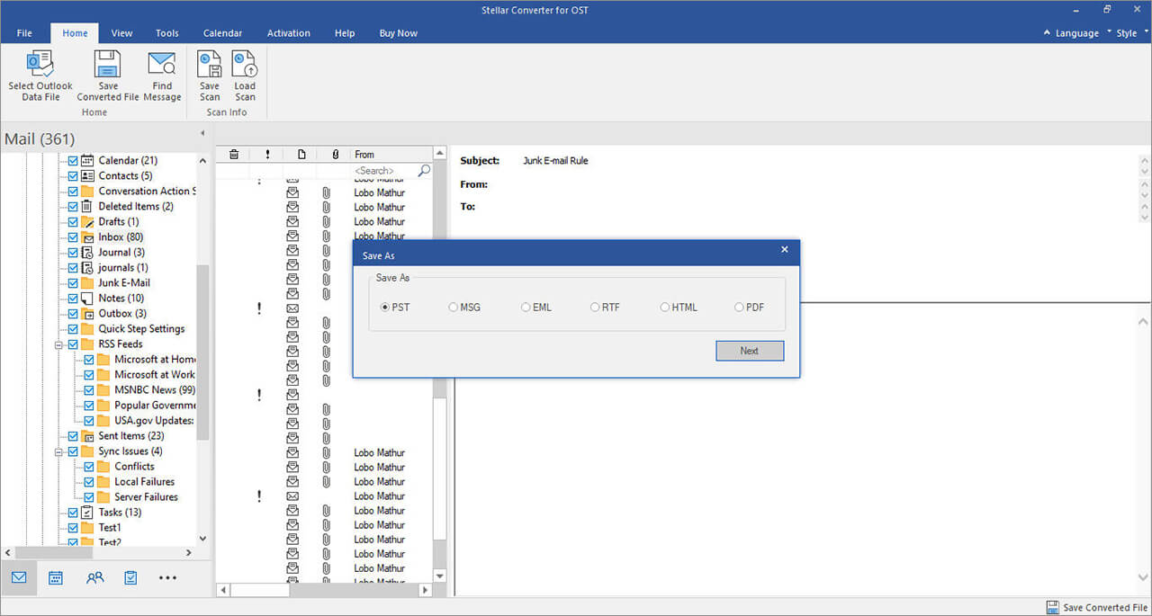
Task: Click the Sent Items folder icon
Action: [x=87, y=436]
